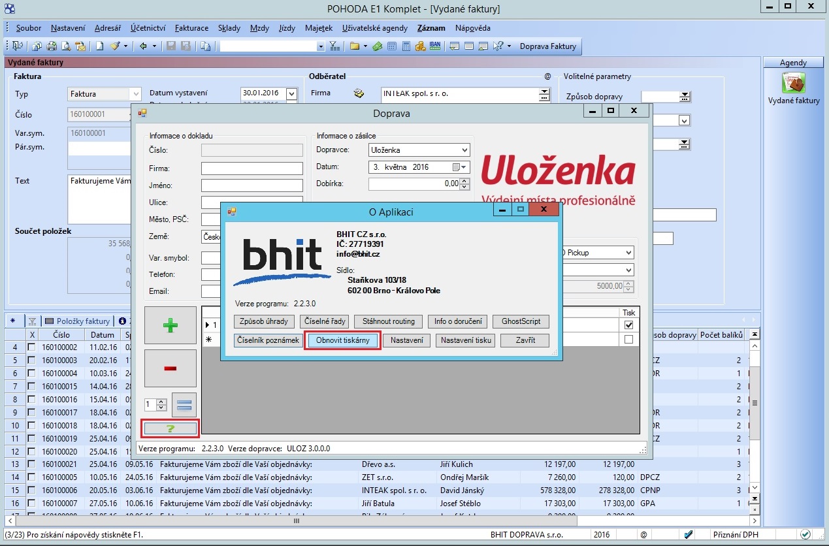Expand the Firma list button beside INTEAK
The width and height of the screenshot is (829, 546).
[545, 95]
